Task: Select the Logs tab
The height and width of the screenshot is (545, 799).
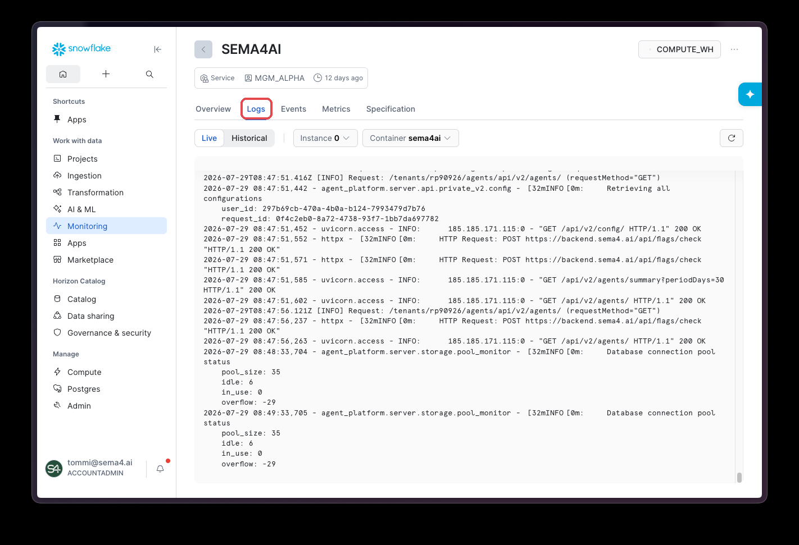Action: [256, 109]
